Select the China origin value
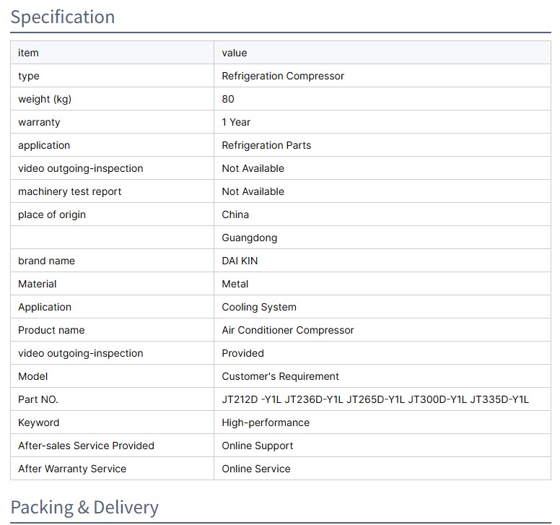Viewport: 560px width, 525px height. (x=235, y=214)
